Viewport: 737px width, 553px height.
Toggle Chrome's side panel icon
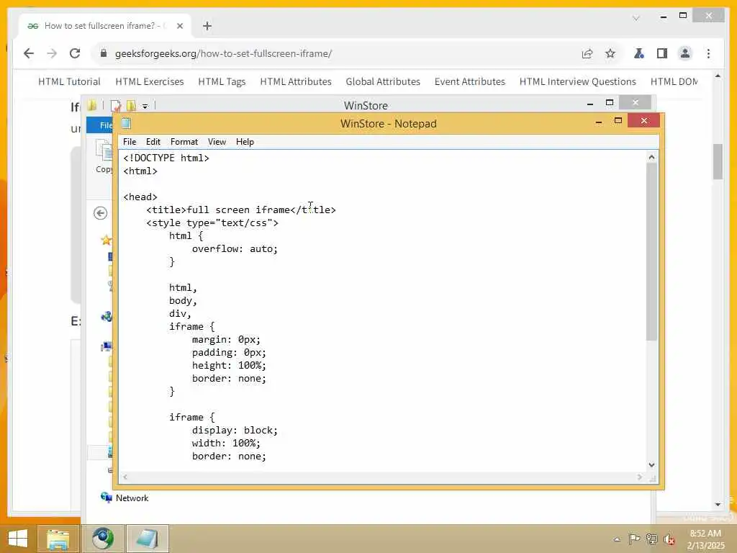[662, 53]
